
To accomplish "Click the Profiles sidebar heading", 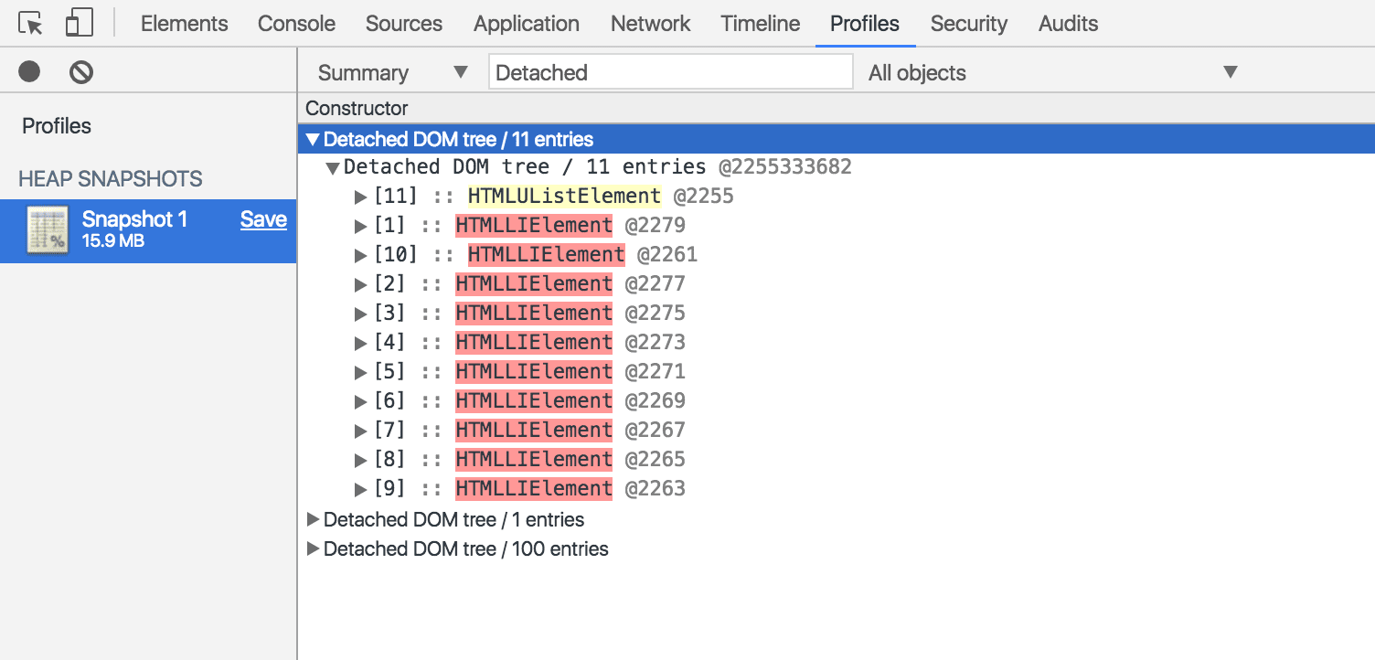I will pos(55,125).
